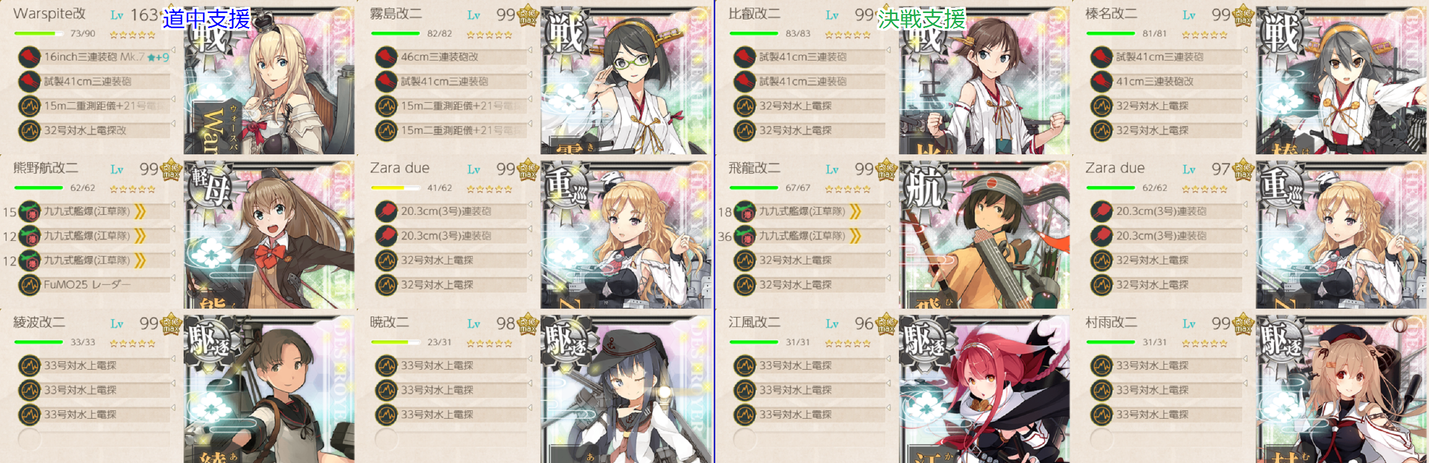Click the red gun icon beside 16inch三連装砲 Mk.7
This screenshot has width=1429, height=463.
[x=29, y=57]
